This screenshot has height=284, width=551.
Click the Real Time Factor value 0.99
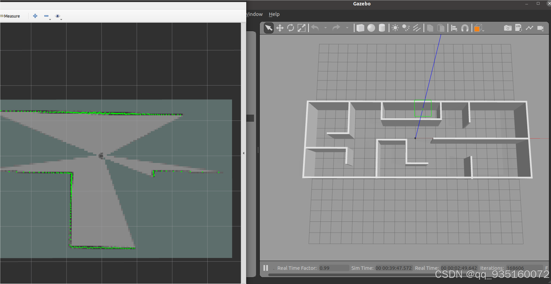coord(334,268)
